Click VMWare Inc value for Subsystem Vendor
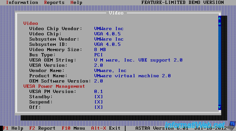This screenshot has height=131, width=236. point(109,39)
